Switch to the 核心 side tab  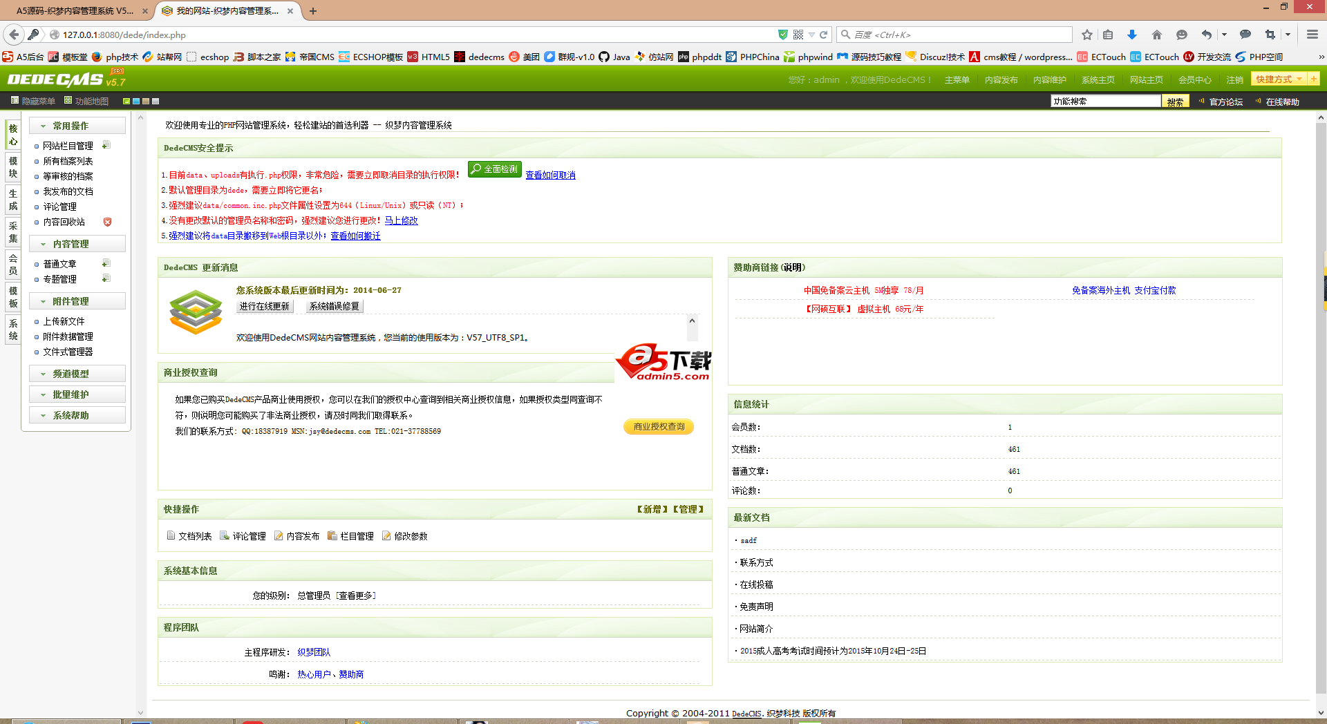pyautogui.click(x=13, y=135)
